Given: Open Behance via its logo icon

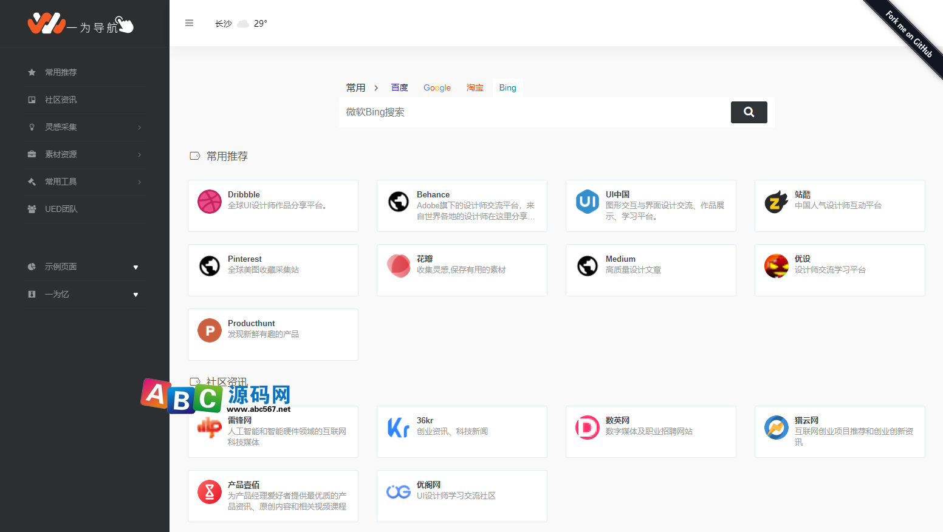Looking at the screenshot, I should coord(399,202).
